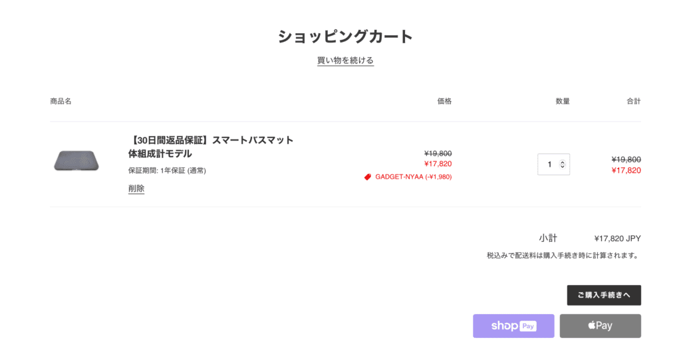
Task: Click the subtotal amount ¥17,820 JPY
Action: [x=617, y=239]
